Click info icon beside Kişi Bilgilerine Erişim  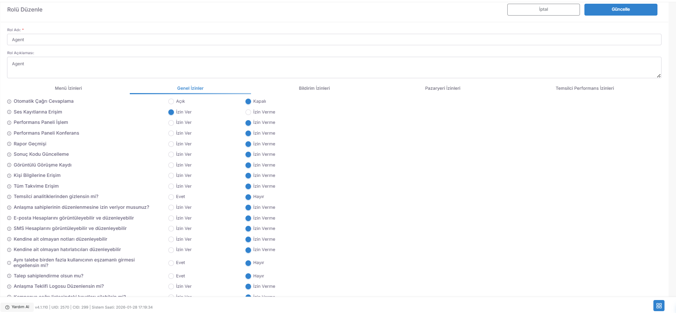(x=9, y=176)
